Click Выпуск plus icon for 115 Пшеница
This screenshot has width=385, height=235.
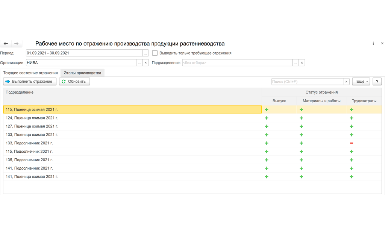(267, 109)
